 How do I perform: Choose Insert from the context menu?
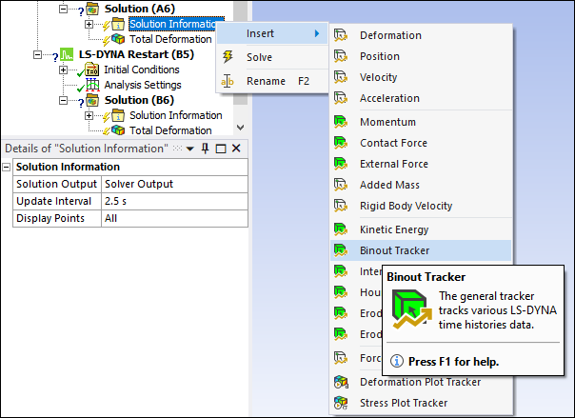pos(272,33)
